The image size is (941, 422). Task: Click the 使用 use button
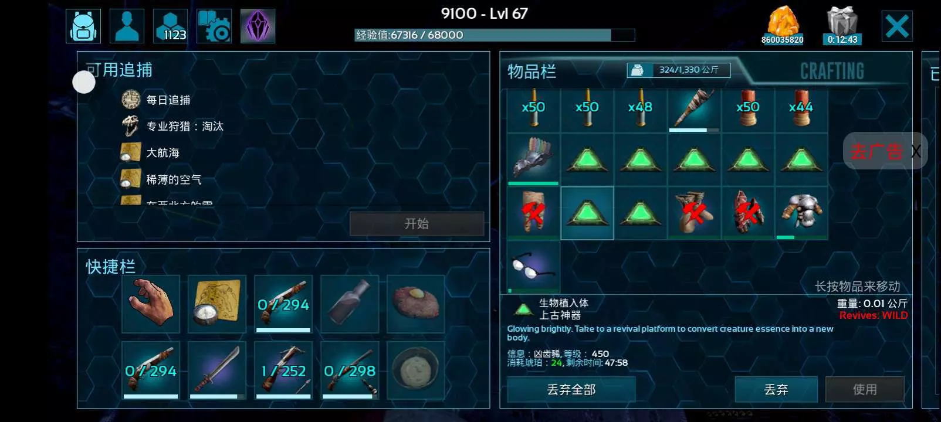pos(865,389)
